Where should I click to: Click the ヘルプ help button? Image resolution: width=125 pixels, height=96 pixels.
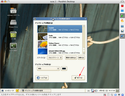click(x=42, y=78)
